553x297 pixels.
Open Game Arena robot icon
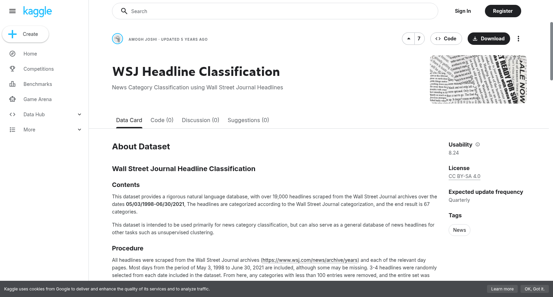tap(12, 99)
